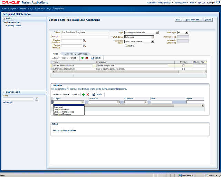
Task: Click Sign Out link
Action: (201, 2)
